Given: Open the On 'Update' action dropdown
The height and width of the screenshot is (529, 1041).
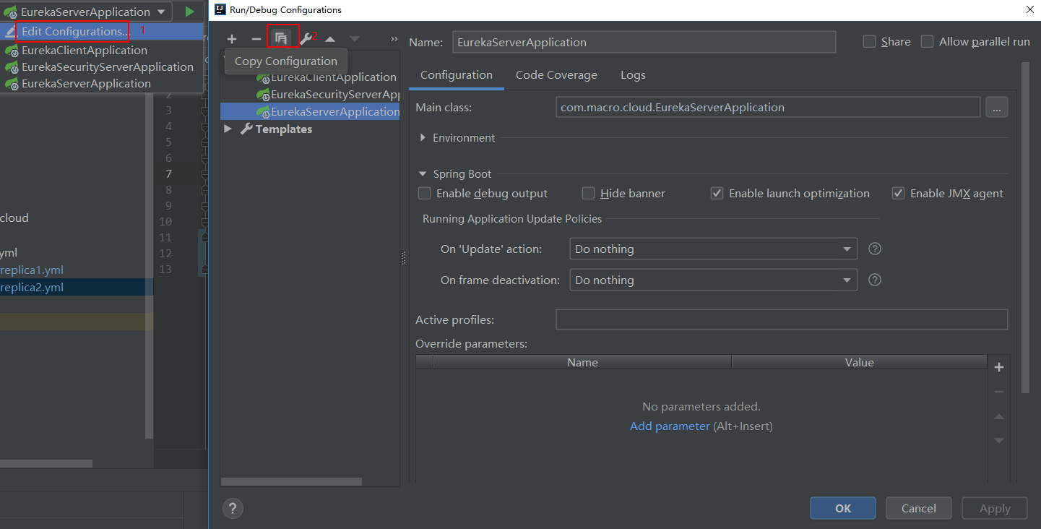Looking at the screenshot, I should pyautogui.click(x=713, y=249).
